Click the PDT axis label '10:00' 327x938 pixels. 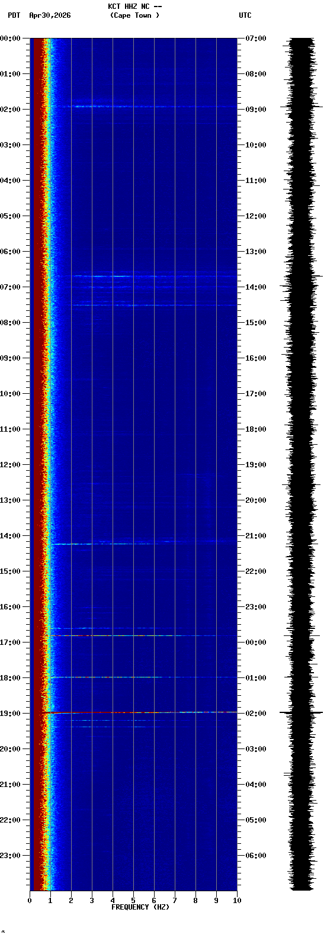pos(11,394)
